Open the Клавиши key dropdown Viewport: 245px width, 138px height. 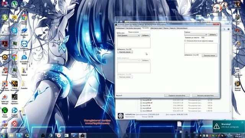(196, 34)
